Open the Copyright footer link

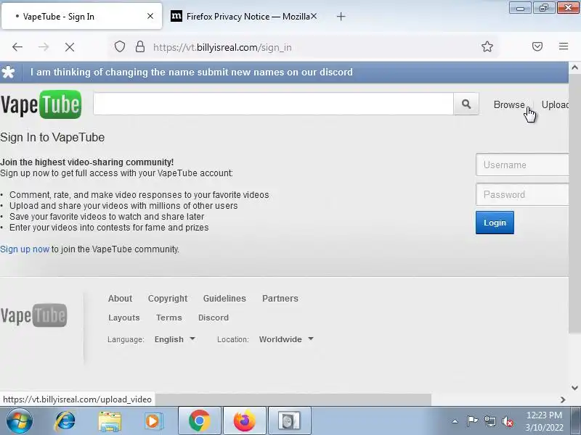click(168, 299)
